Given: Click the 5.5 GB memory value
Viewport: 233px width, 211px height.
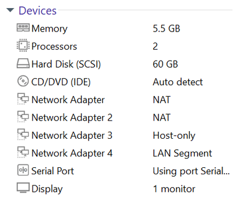Looking at the screenshot, I should [167, 29].
